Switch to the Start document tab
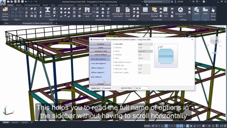This screenshot has width=227, height=128. 6,23
